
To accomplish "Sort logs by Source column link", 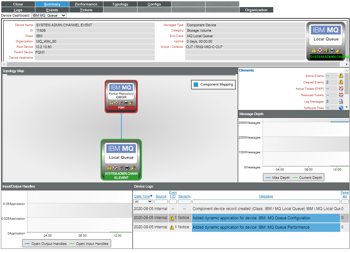I will [161, 196].
